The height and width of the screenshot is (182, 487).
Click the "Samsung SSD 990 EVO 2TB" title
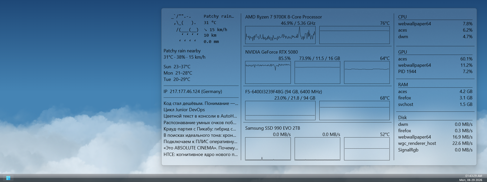click(273, 128)
